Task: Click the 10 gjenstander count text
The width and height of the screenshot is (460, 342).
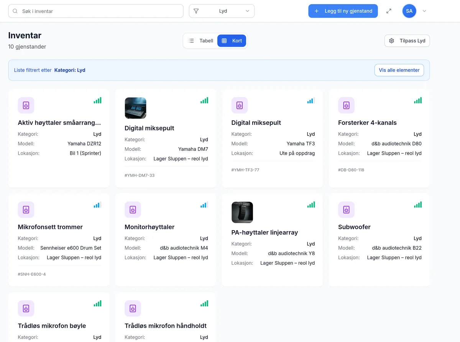Action: (x=27, y=47)
